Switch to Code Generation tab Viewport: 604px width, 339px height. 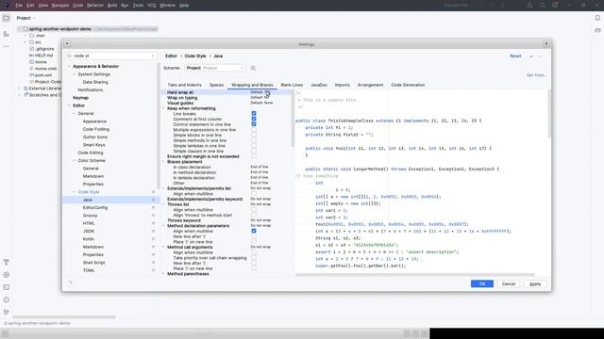tap(408, 85)
